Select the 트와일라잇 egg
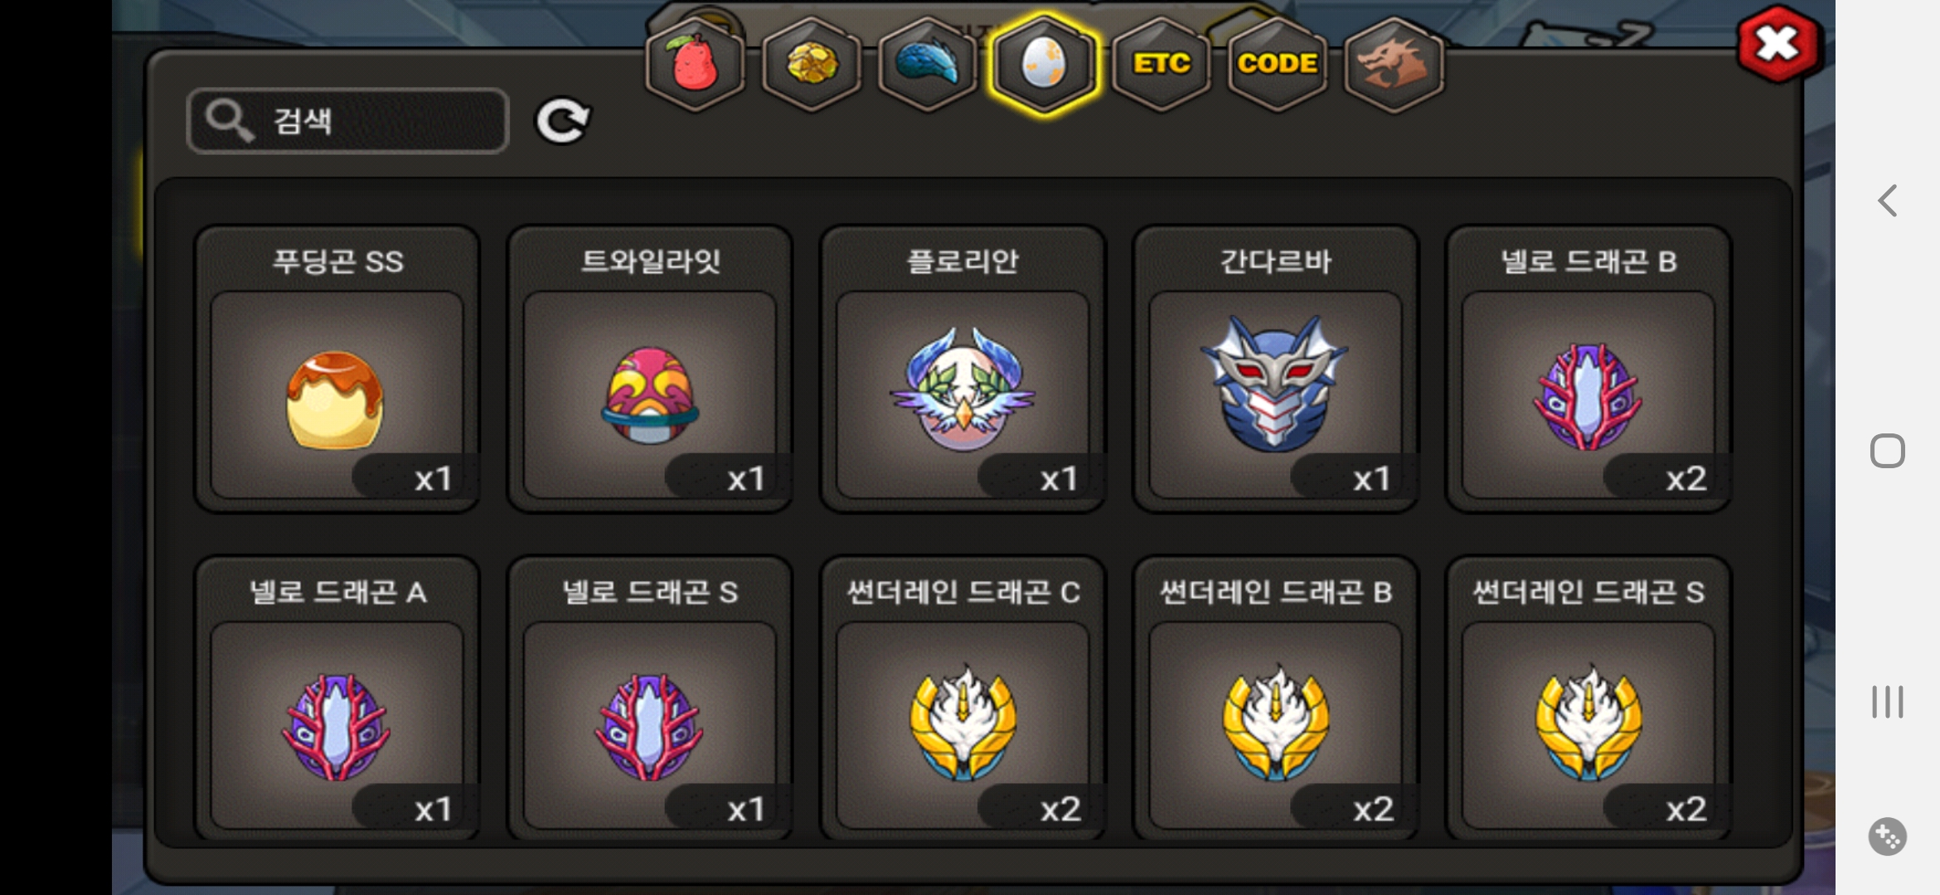Viewport: 1940px width, 895px height. [x=650, y=369]
